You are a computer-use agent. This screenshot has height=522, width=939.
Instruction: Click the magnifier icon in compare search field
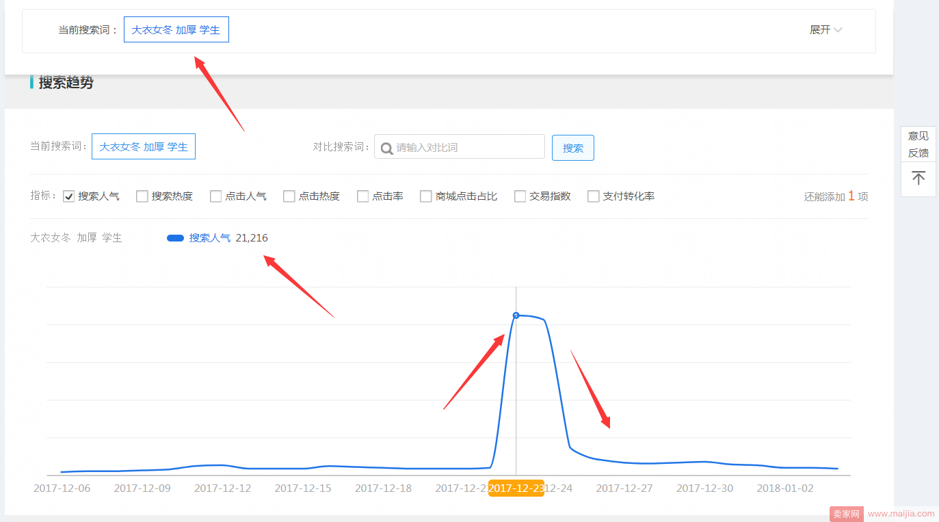click(386, 148)
